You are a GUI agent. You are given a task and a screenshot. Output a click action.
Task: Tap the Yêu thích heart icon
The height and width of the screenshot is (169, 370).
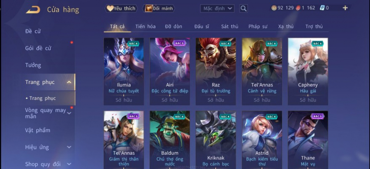tap(110, 9)
